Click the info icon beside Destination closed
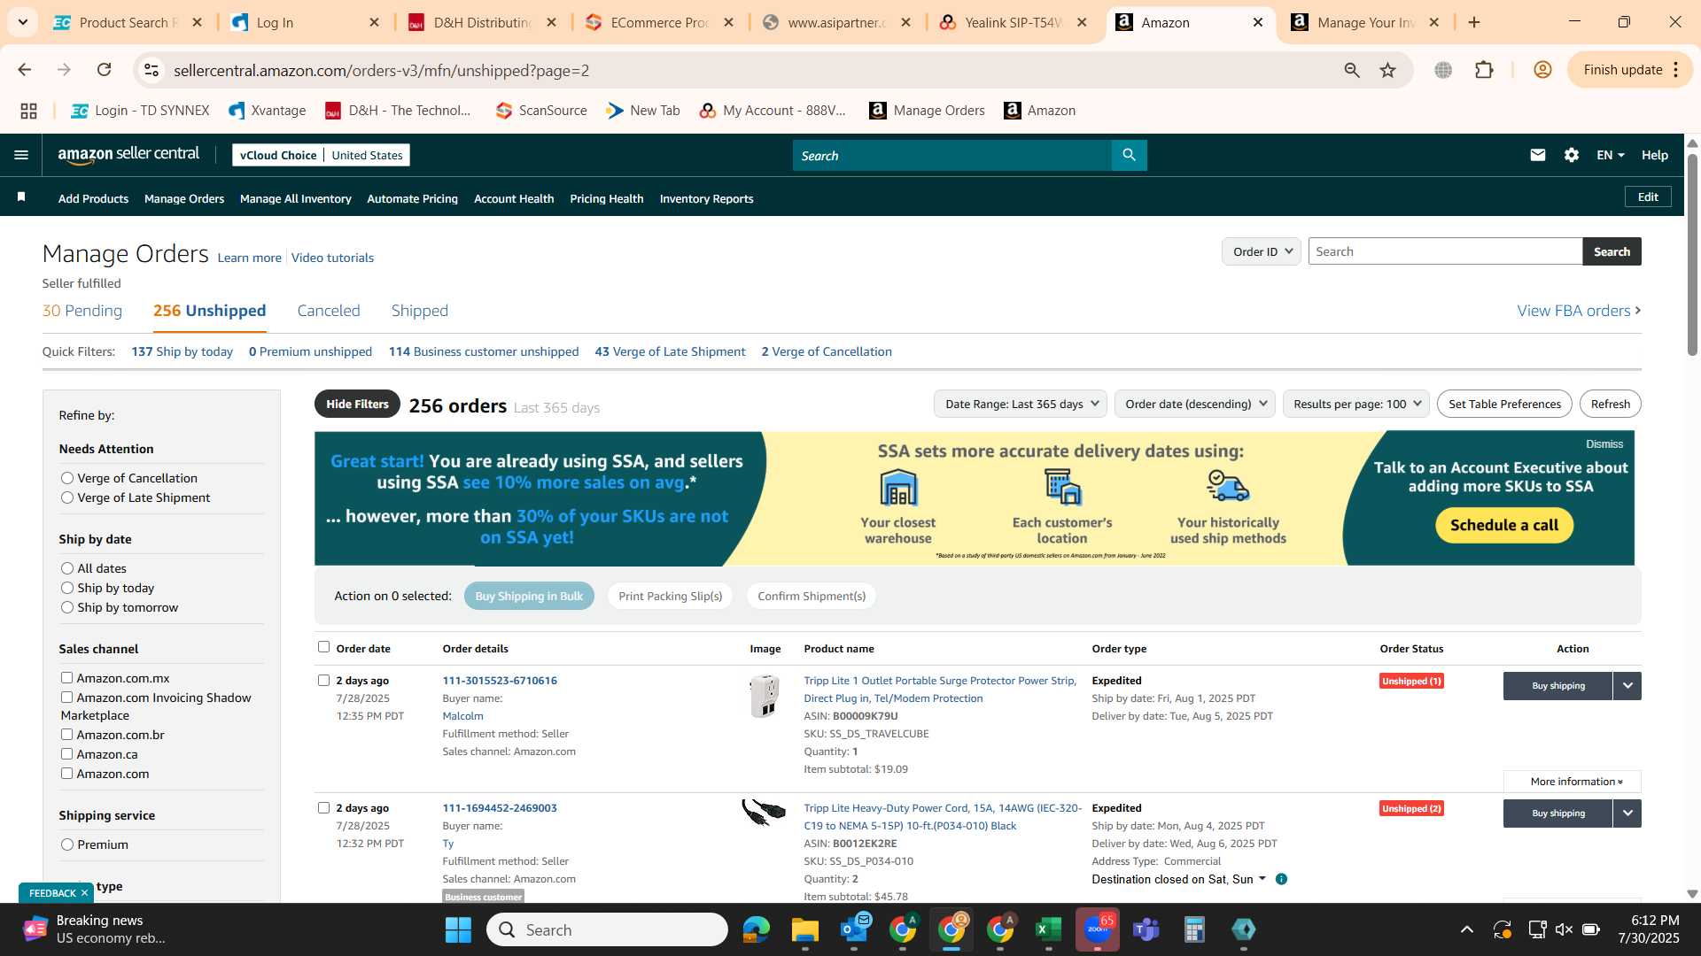Screen dimensions: 1701x956 (1281, 879)
